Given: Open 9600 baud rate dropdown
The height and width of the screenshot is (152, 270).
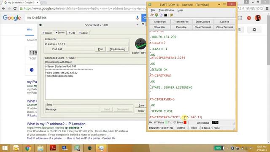Looking at the screenshot, I should point(199,128).
